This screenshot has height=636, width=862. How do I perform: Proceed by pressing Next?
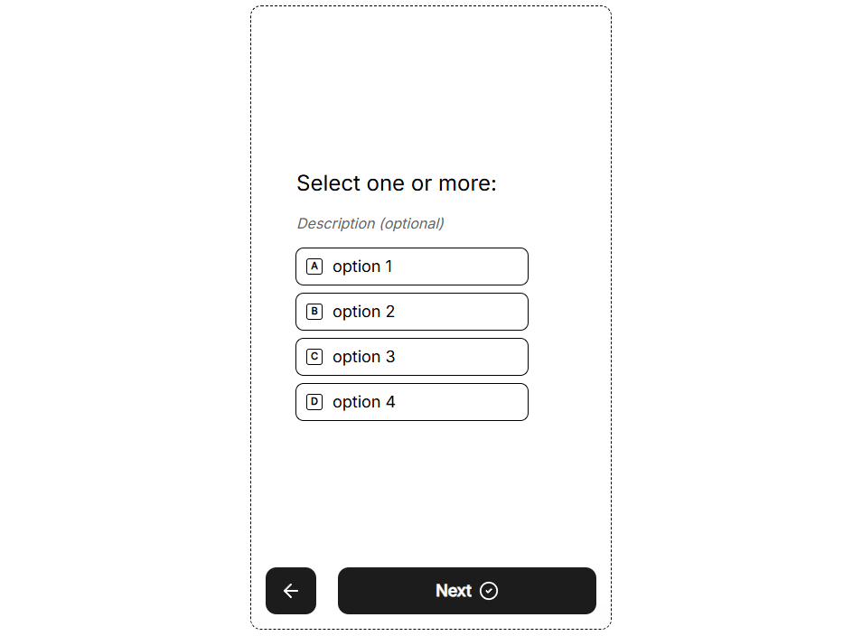point(466,591)
